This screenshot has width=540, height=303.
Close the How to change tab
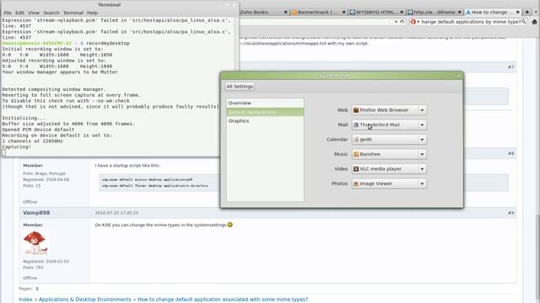pyautogui.click(x=517, y=12)
